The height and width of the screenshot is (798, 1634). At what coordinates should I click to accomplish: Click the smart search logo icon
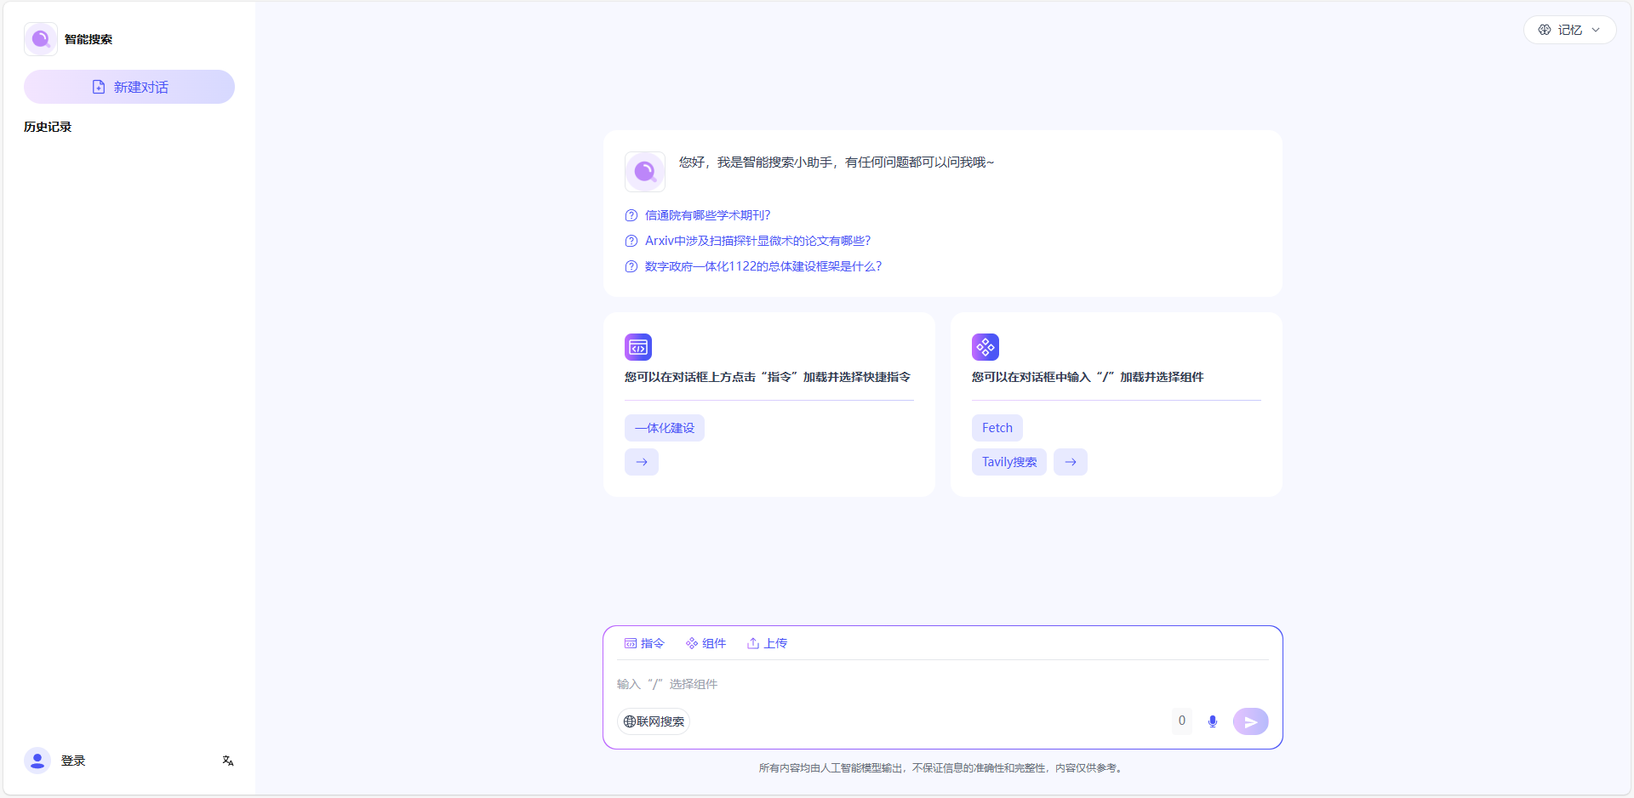[40, 39]
